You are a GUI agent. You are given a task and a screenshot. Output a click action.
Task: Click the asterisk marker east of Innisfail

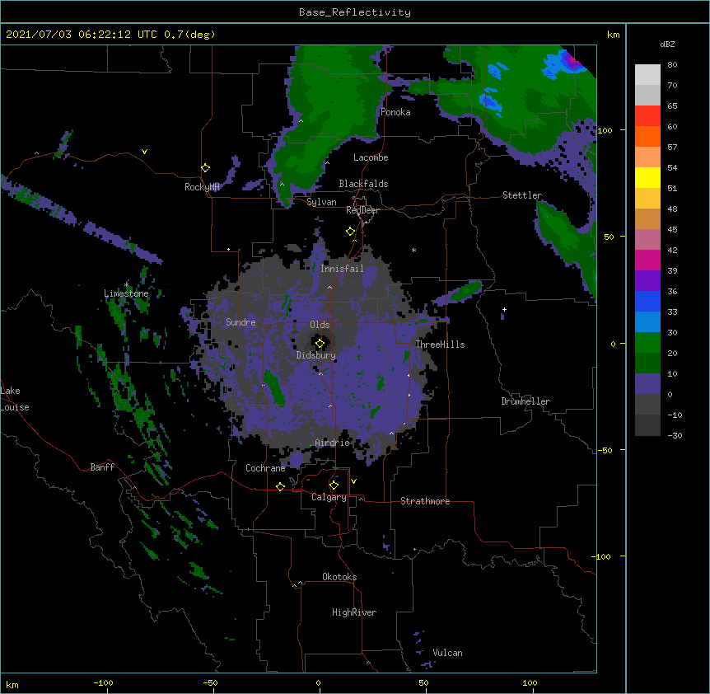tap(413, 250)
